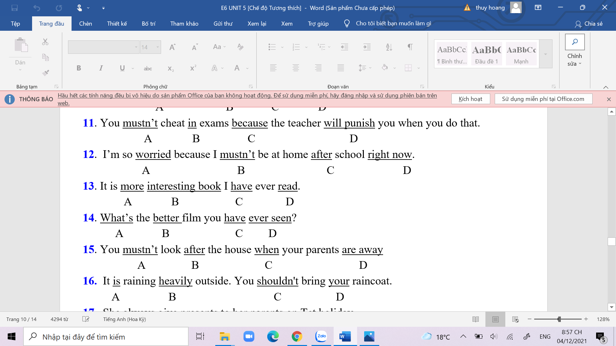The image size is (616, 346).
Task: Switch to the Chèn tab
Action: 86,24
